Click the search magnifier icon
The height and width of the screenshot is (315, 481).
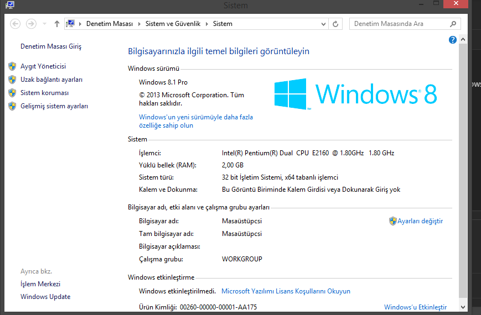(453, 24)
